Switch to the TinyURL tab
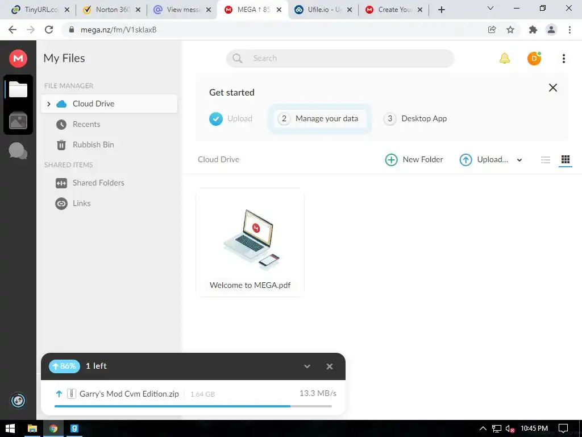The width and height of the screenshot is (582, 437). pos(40,10)
